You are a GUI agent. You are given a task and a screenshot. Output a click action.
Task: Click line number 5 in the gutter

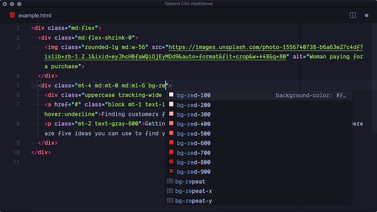[18, 85]
